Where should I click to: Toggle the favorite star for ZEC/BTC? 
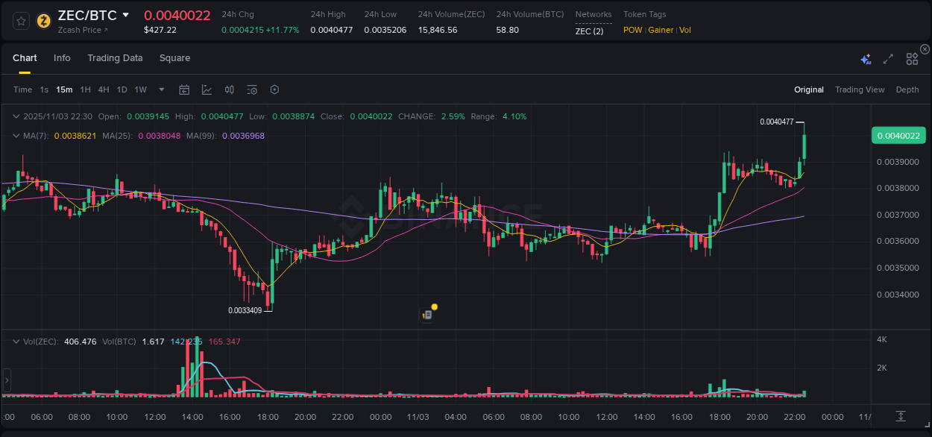[20, 22]
